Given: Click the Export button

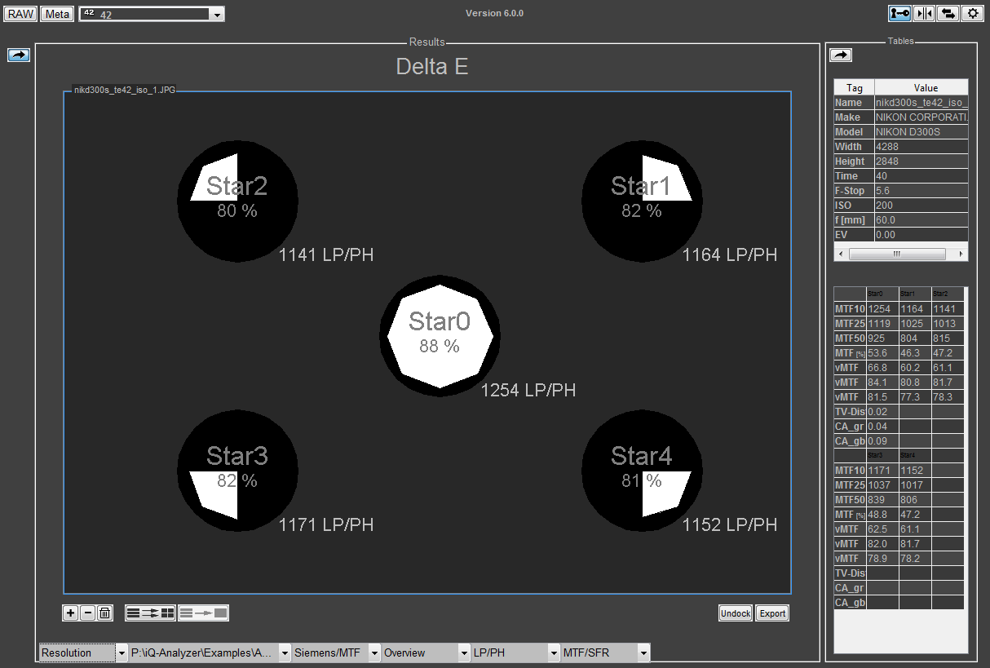Looking at the screenshot, I should [x=772, y=613].
